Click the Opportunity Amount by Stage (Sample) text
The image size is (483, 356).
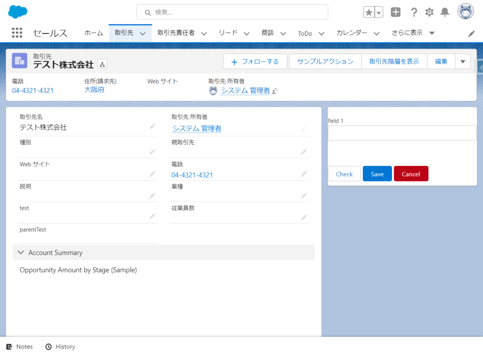pos(78,270)
